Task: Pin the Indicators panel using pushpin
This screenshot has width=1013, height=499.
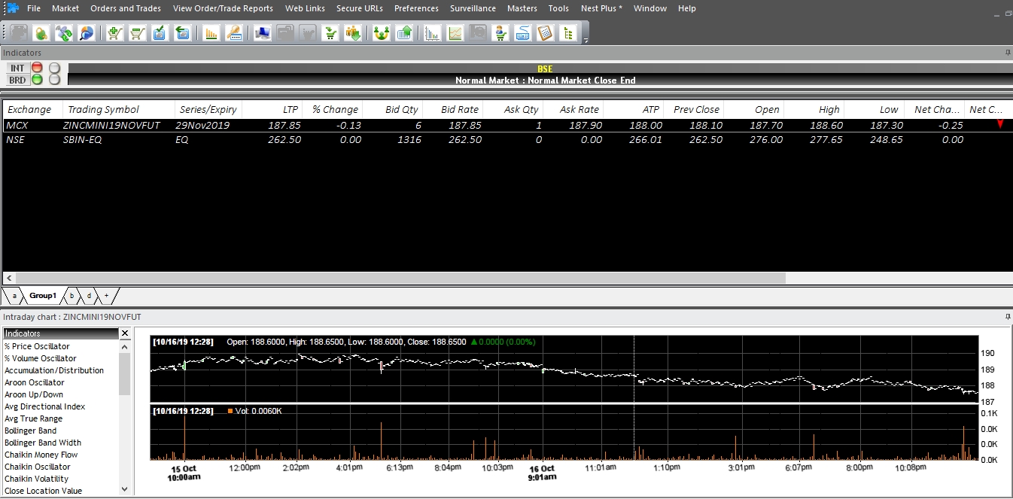Action: pos(1008,53)
